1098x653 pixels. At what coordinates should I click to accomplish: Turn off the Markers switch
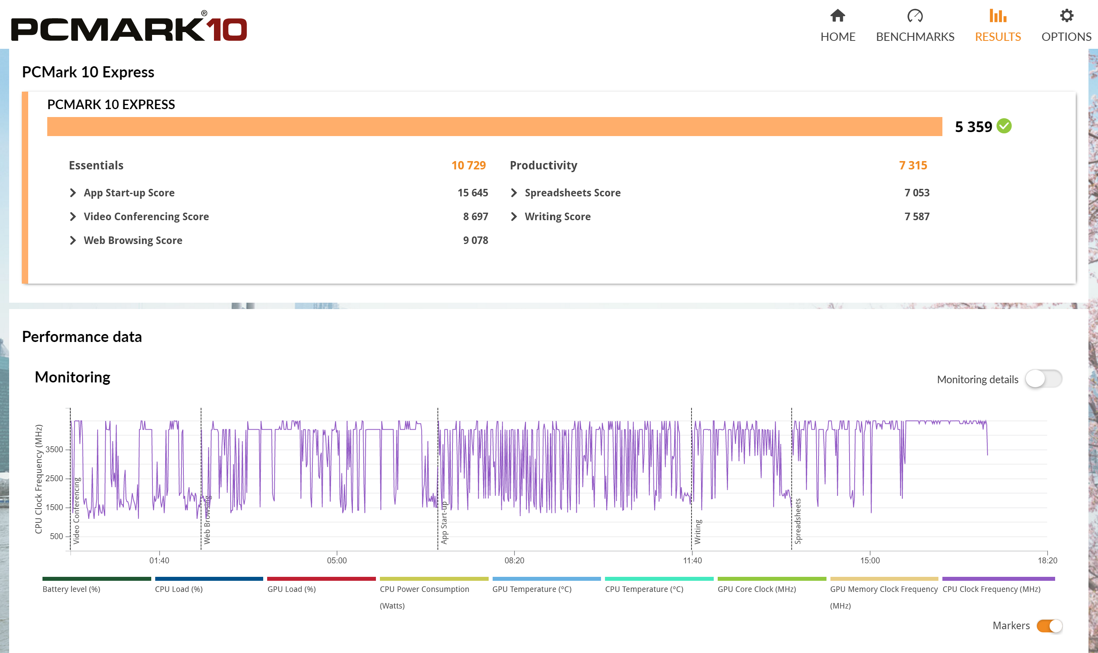click(1050, 625)
